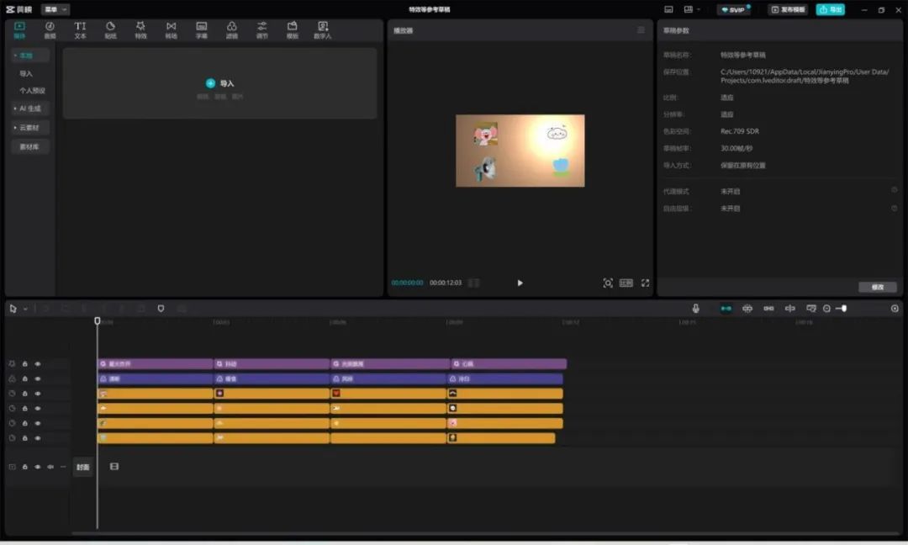The height and width of the screenshot is (545, 908).
Task: Select the 媒体 media tab
Action: pos(19,30)
